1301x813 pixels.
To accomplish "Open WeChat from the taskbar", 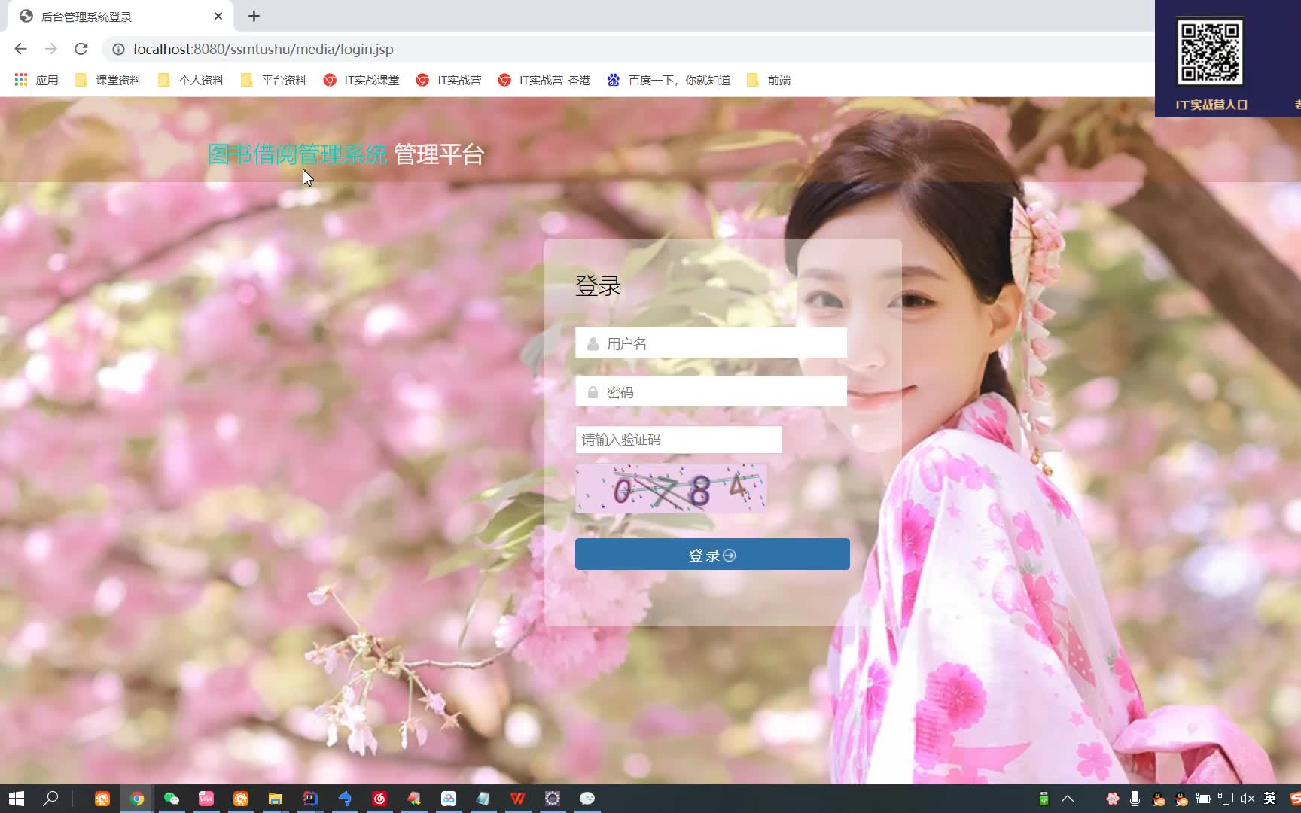I will 171,799.
